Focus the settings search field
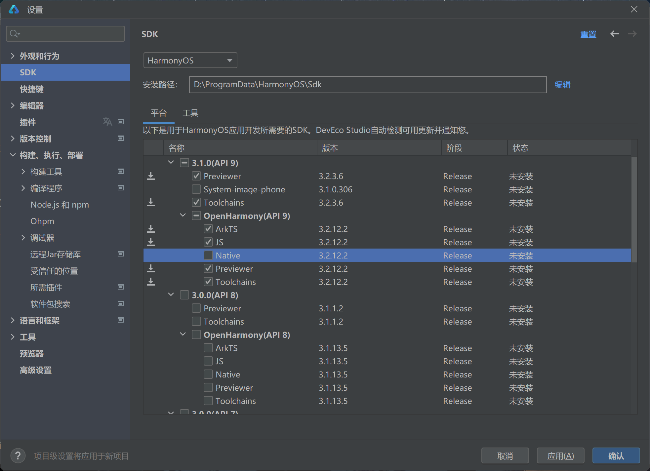This screenshot has height=471, width=650. pos(65,34)
